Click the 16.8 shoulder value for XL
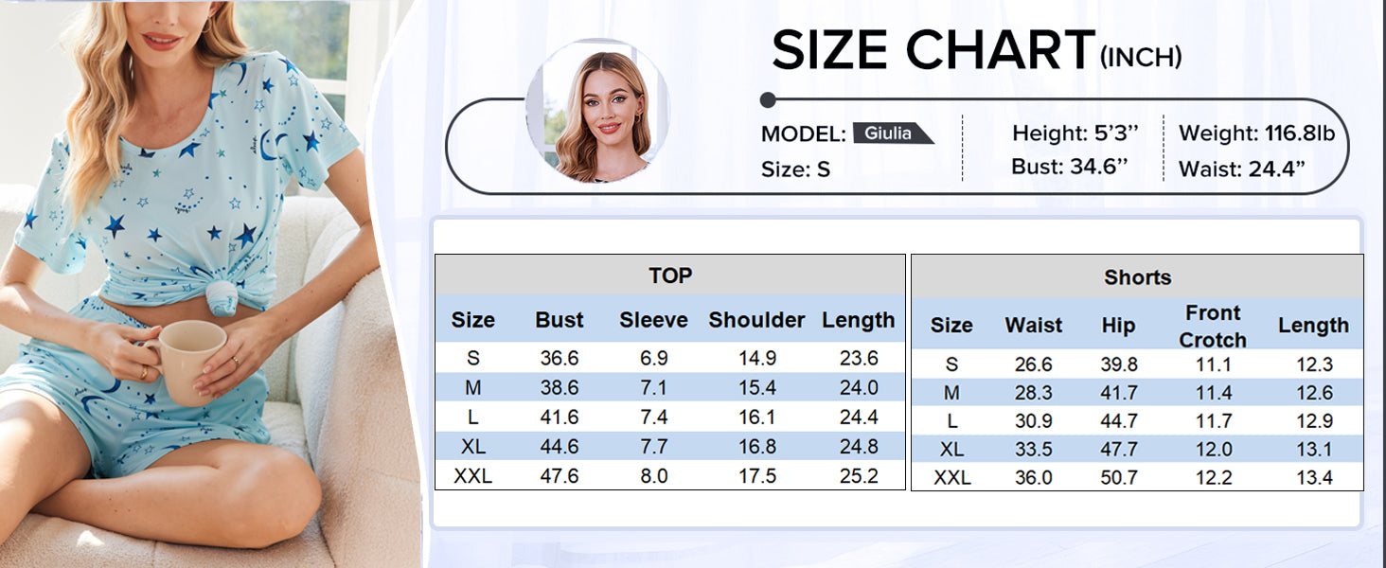1386x568 pixels. click(757, 447)
